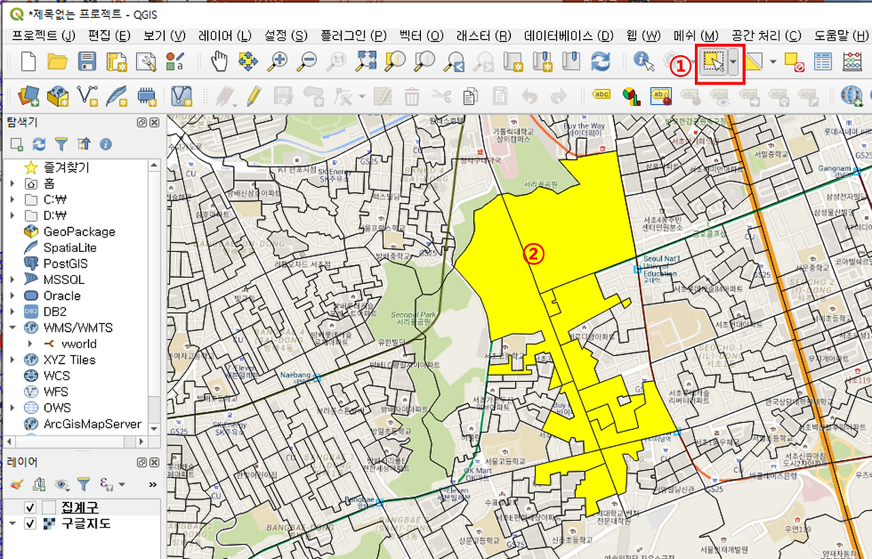
Task: Open the Identify Features tool
Action: coord(642,61)
